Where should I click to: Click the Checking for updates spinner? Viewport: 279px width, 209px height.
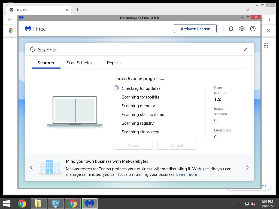[116, 88]
